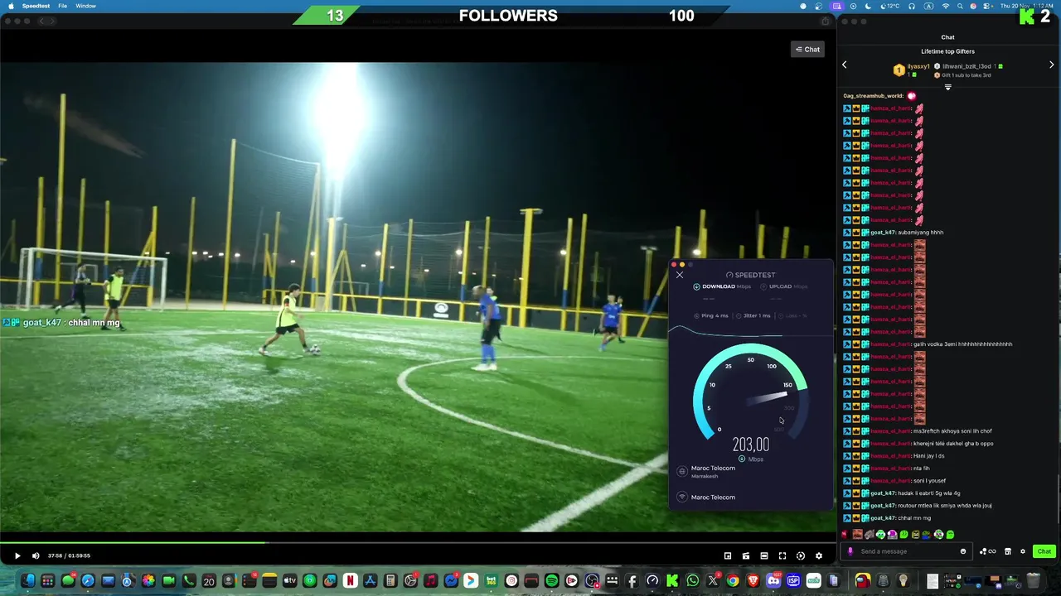Open Netflix from the dock

point(351,581)
